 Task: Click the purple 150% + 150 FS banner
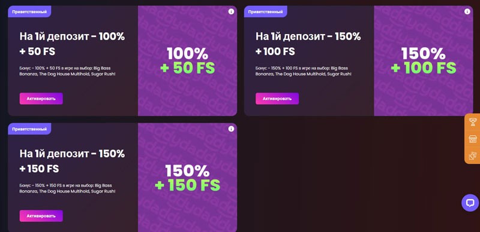187,178
